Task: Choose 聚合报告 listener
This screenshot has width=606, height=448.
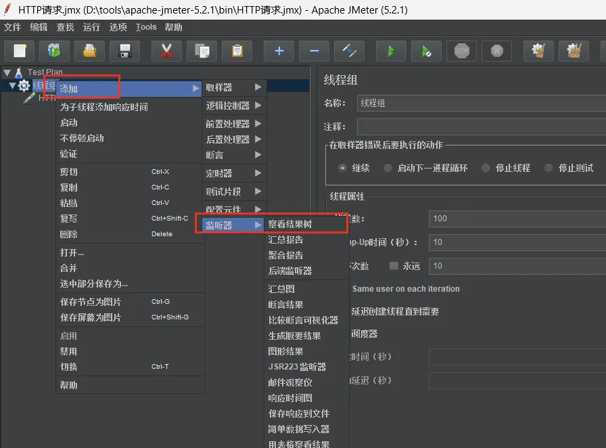Action: (x=306, y=255)
